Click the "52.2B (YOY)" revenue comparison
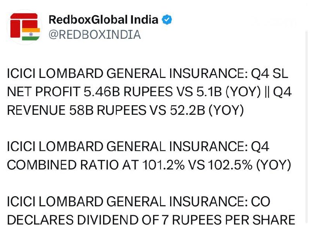The height and width of the screenshot is (235, 310). coord(207,110)
